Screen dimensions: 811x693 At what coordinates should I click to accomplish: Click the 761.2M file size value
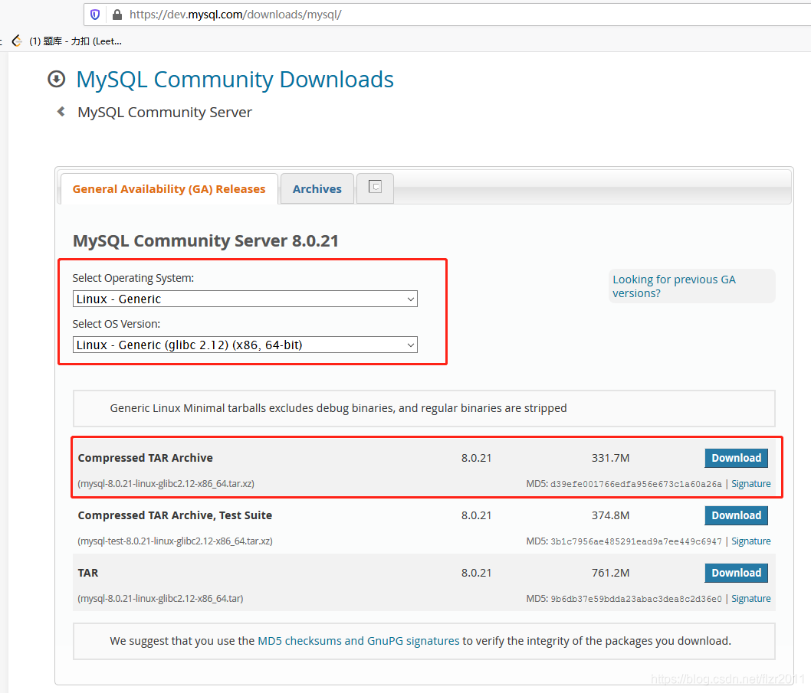pyautogui.click(x=610, y=573)
